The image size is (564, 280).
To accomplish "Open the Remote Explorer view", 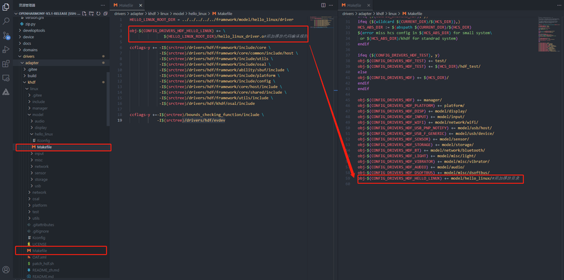I will (x=6, y=78).
